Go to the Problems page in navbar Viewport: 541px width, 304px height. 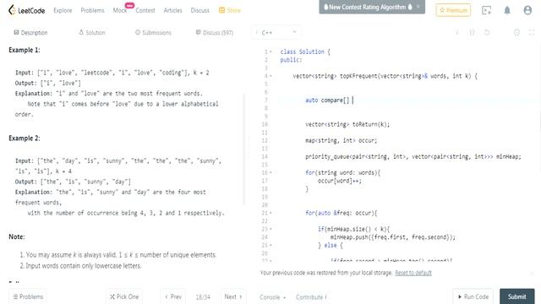point(92,10)
